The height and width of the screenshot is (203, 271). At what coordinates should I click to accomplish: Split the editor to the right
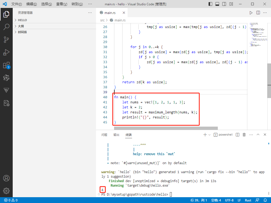[x=258, y=13]
